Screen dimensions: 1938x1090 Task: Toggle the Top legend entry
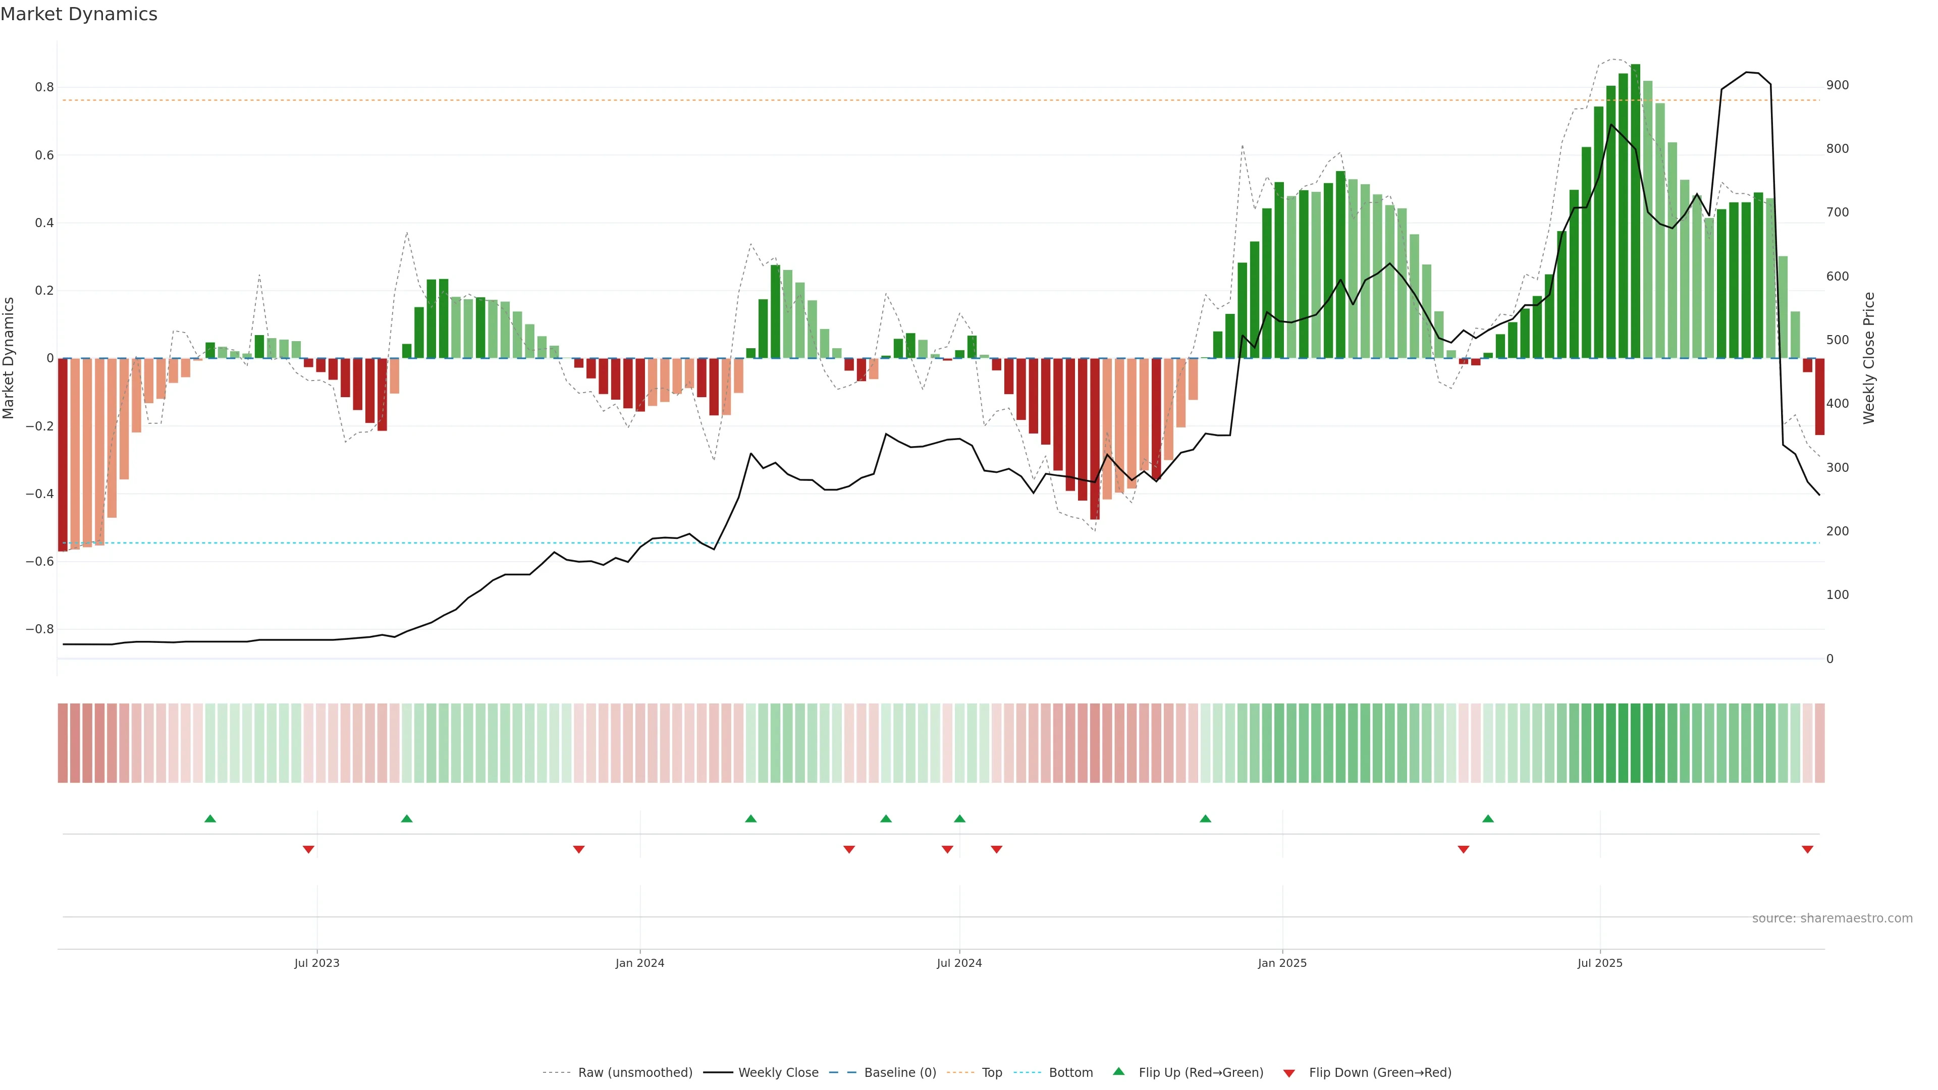[x=991, y=1073]
